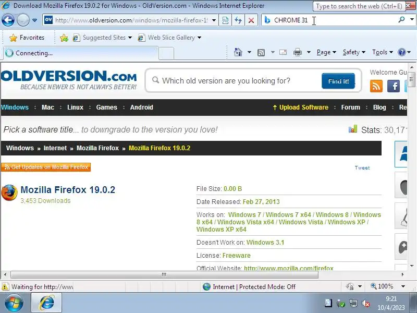Click the orange RSS feed icon

[x=376, y=86]
